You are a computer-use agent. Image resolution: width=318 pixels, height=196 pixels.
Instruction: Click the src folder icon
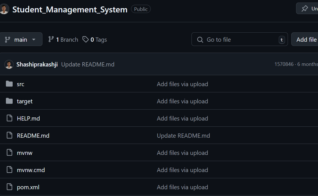coord(9,84)
